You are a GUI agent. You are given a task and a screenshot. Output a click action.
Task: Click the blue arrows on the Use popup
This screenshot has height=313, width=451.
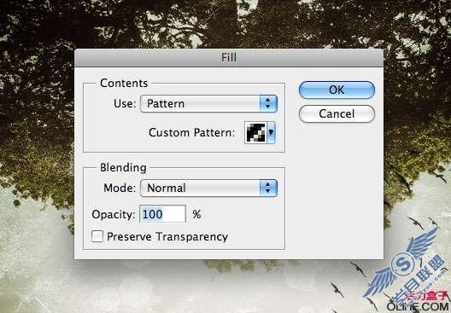coord(268,103)
